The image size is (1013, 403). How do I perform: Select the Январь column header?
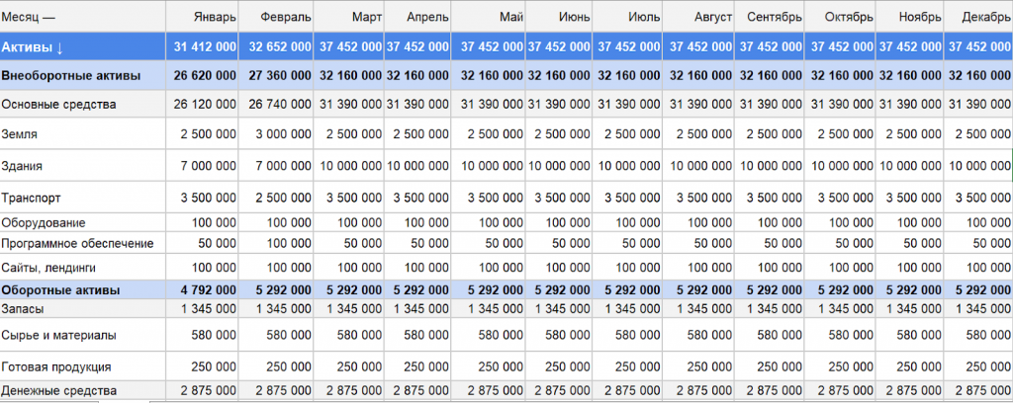(x=214, y=18)
